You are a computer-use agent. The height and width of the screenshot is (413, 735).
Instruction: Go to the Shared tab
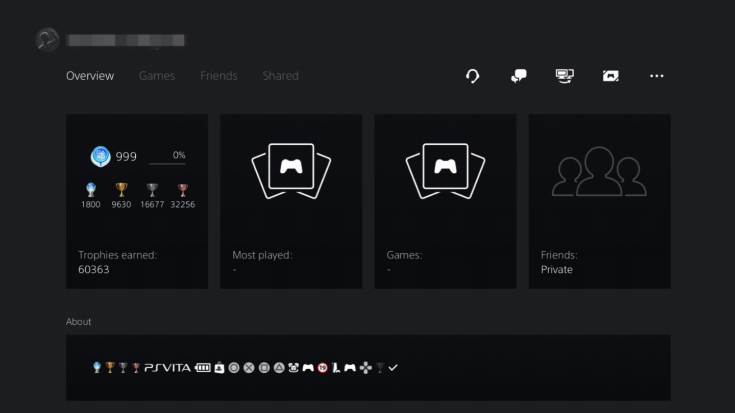(x=281, y=76)
